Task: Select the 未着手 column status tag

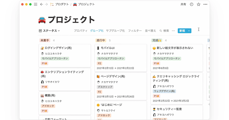Action: (x=45, y=40)
